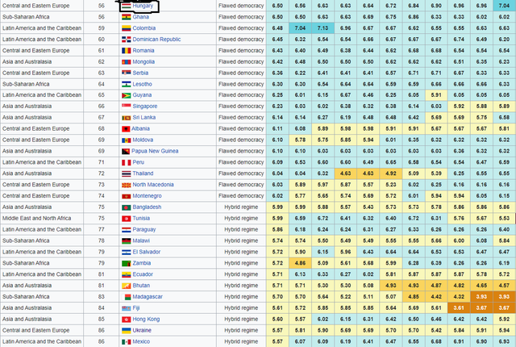Select Fiji's dark orange 3.61 score cell
Viewport: 516px width, 347px height.
click(x=459, y=307)
